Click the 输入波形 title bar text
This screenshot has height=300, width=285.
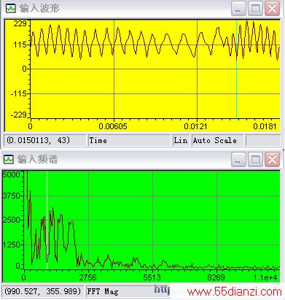(39, 9)
